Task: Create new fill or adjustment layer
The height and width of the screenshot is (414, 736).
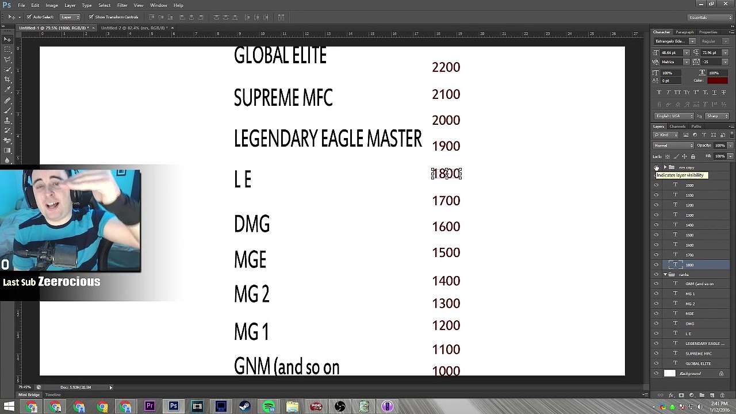Action: [692, 395]
